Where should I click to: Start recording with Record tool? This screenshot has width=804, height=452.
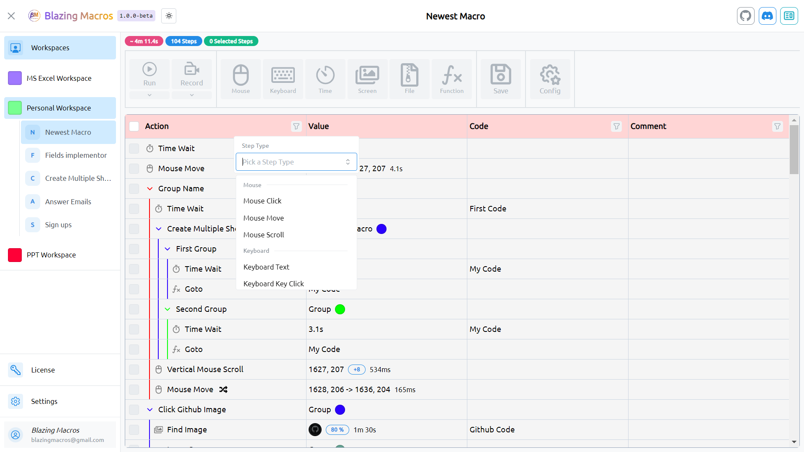(192, 74)
